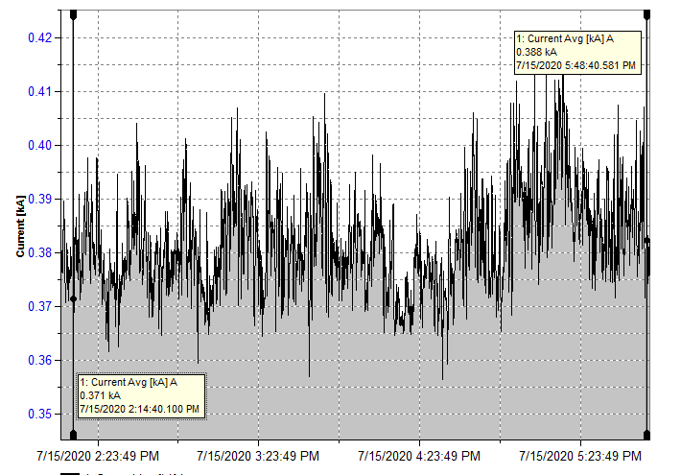Click the 0.35 y-axis label
Screen dimensions: 681x475
point(40,414)
